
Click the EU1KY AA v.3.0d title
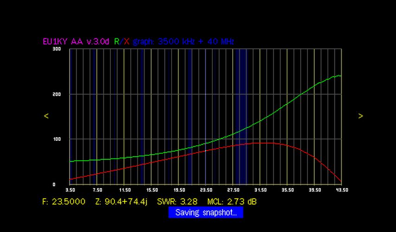point(76,41)
